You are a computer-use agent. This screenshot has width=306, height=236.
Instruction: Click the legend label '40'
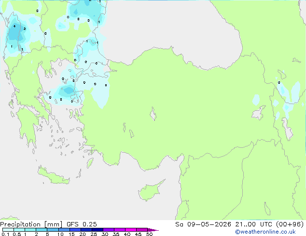pyautogui.click(x=127, y=234)
